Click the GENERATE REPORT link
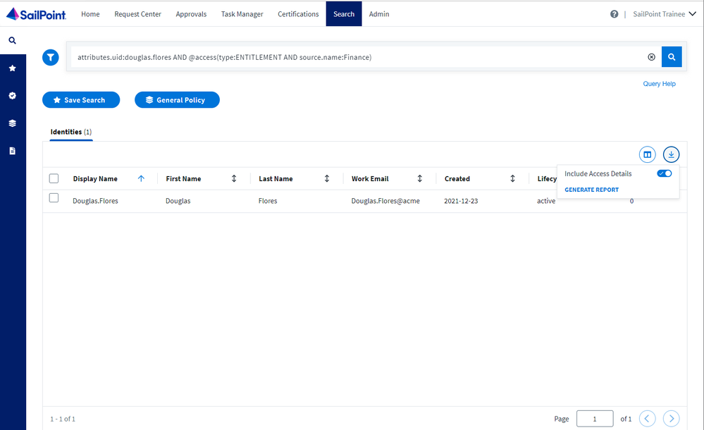704x430 pixels. click(x=592, y=190)
